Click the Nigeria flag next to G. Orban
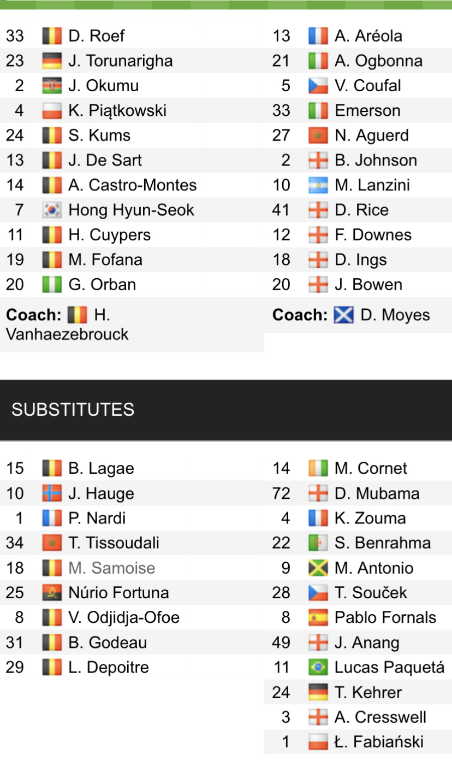Screen dimensions: 452x760 [52, 285]
